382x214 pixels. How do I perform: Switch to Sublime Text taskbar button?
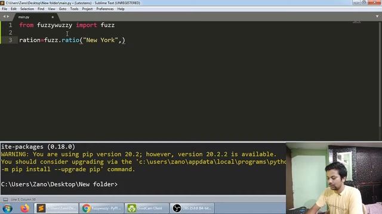(56, 208)
